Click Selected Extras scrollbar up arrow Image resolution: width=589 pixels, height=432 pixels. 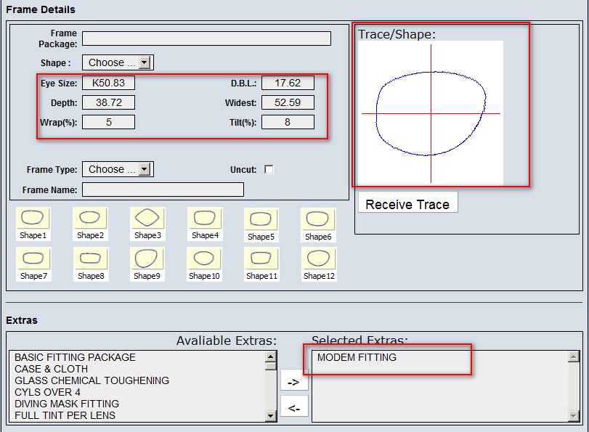coord(573,356)
